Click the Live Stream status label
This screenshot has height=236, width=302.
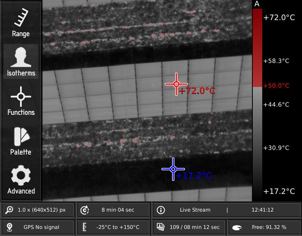click(x=195, y=210)
